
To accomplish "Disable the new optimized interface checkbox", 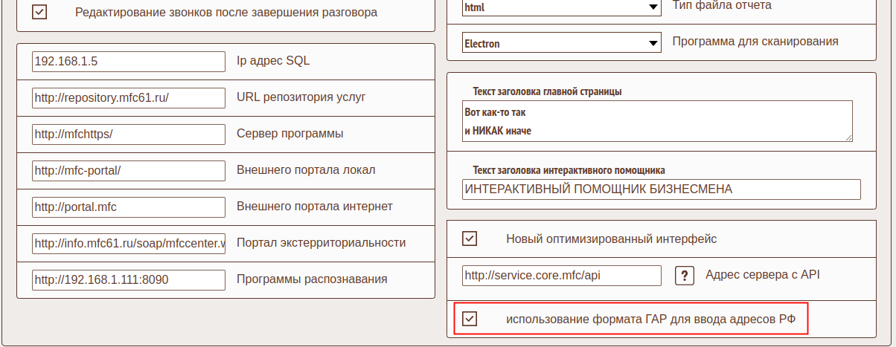I will [470, 239].
